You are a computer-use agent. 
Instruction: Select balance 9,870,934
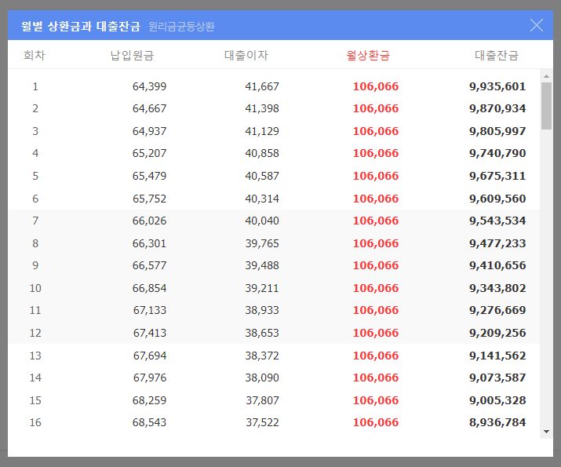pyautogui.click(x=497, y=108)
